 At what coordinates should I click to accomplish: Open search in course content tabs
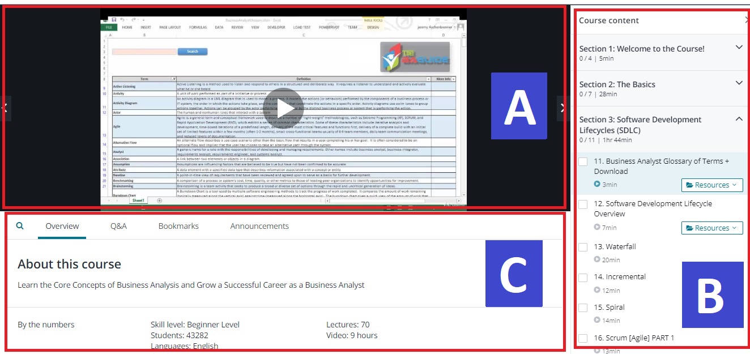(20, 225)
